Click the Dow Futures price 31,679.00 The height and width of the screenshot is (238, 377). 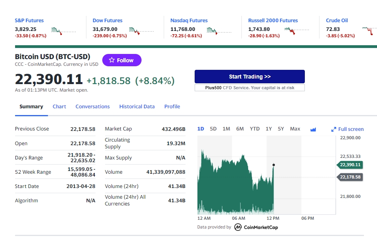point(105,29)
